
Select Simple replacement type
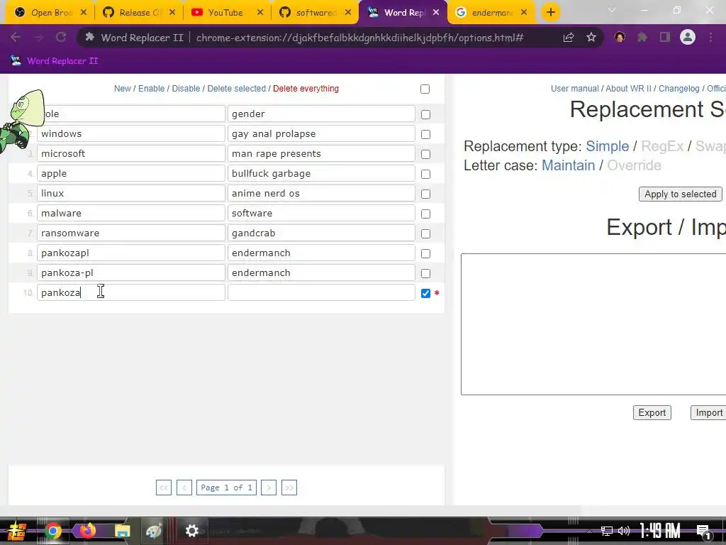[x=607, y=146]
